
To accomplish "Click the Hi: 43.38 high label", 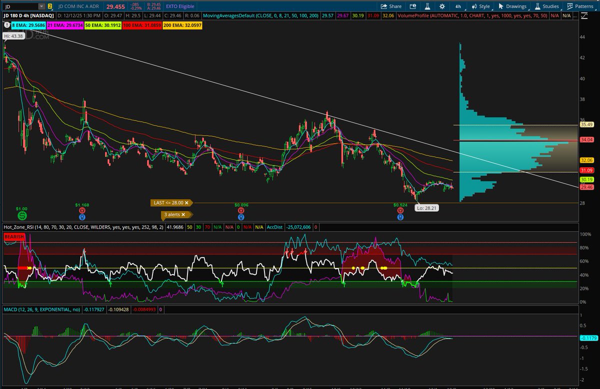I will [x=13, y=37].
